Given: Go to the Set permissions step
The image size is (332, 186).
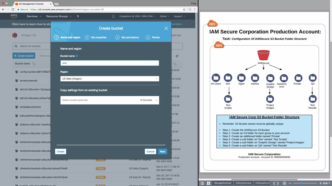Looking at the screenshot, I should [127, 37].
